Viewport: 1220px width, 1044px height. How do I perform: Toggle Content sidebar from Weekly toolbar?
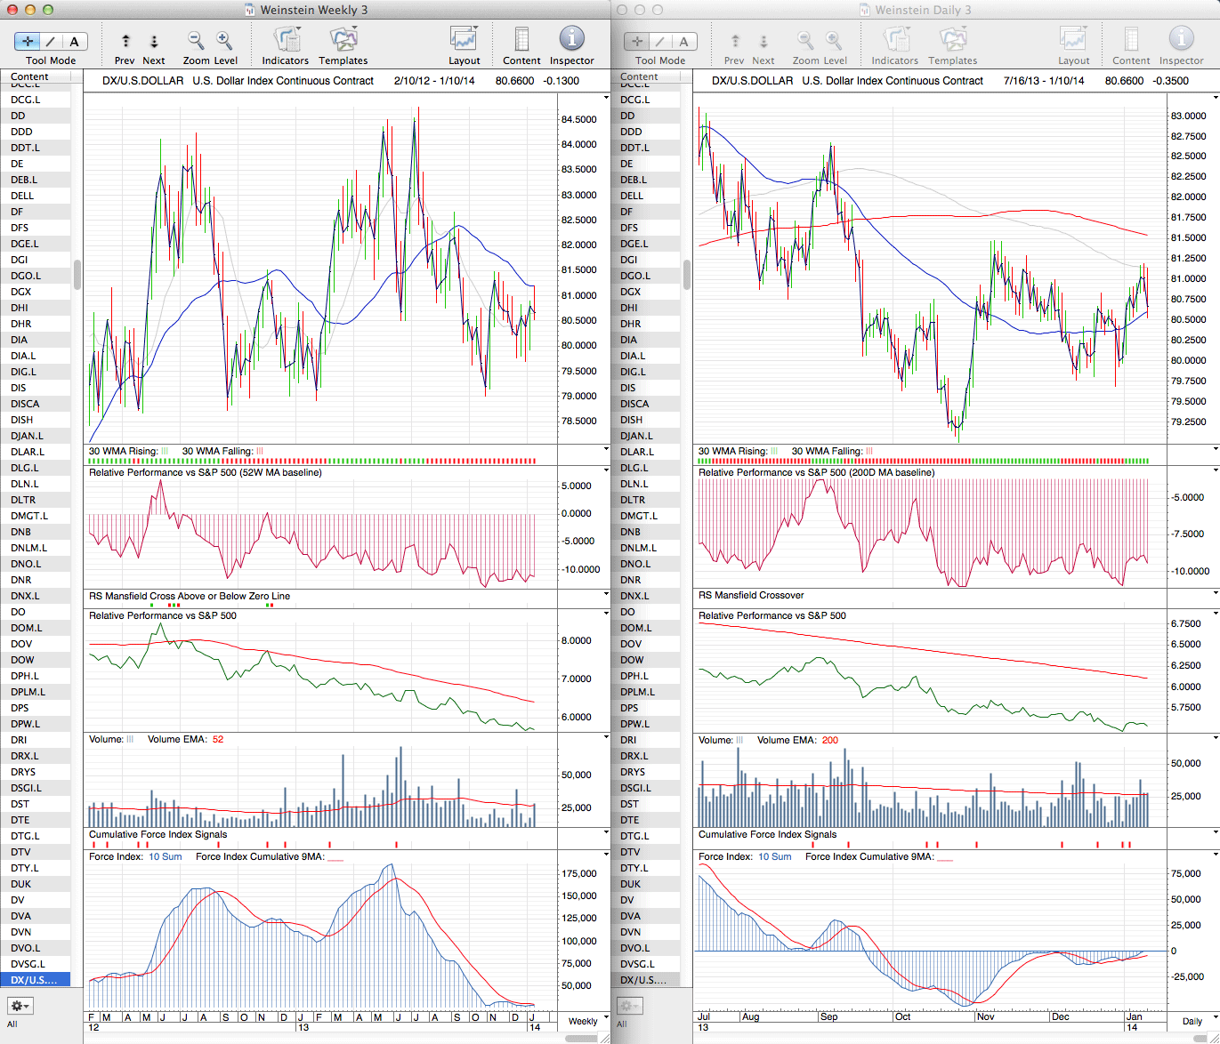pos(521,41)
